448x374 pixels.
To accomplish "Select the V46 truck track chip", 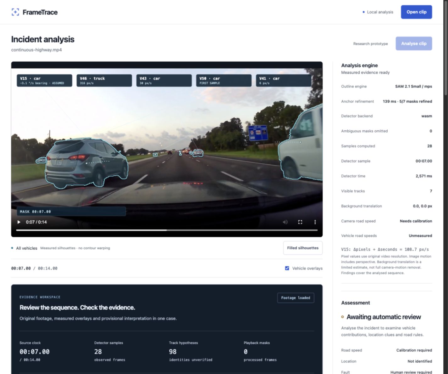I will click(104, 81).
